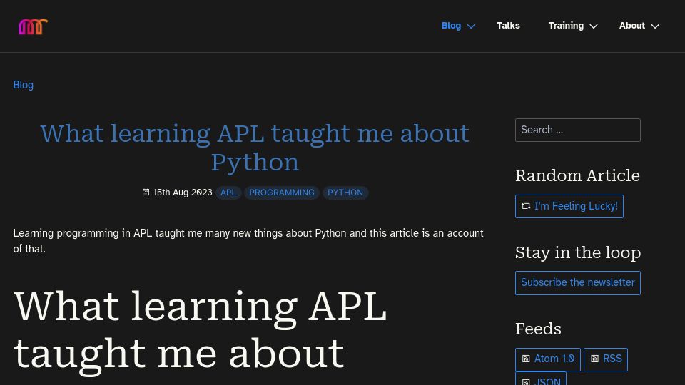685x385 pixels.
Task: Expand the About dropdown chevron
Action: click(x=655, y=26)
